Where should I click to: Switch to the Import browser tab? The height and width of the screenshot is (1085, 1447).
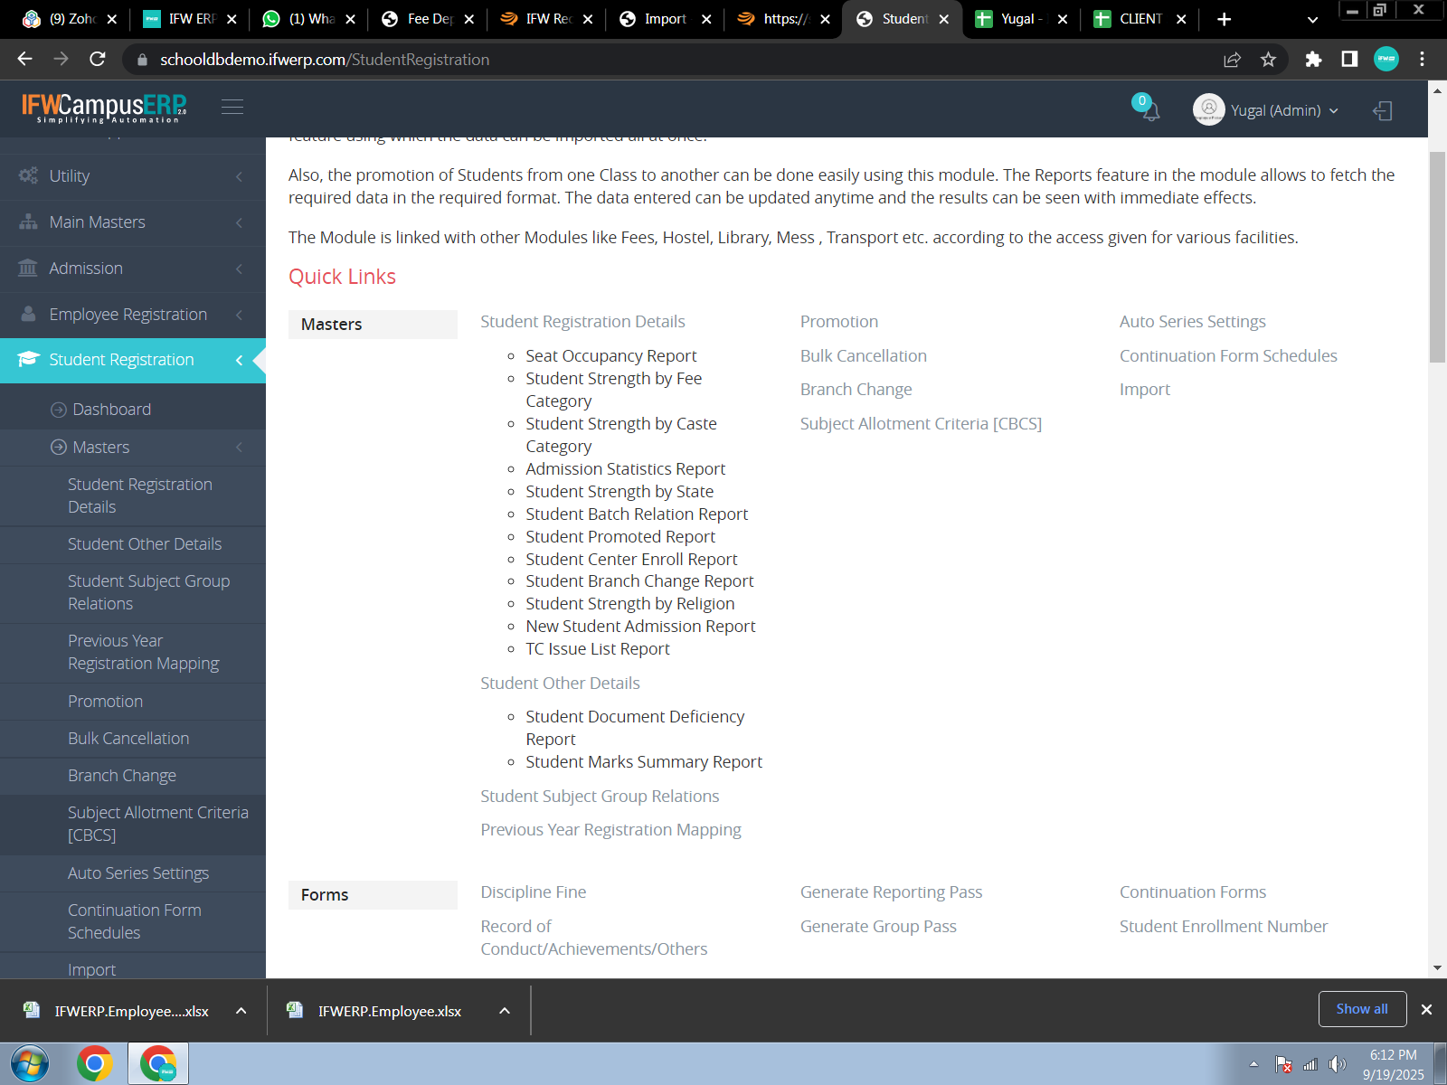(x=666, y=19)
